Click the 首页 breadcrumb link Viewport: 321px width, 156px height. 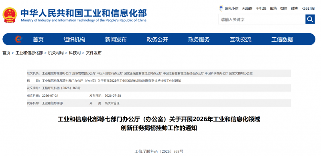click(6, 53)
